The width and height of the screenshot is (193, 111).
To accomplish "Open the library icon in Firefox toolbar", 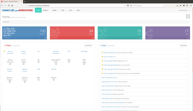I will 180,6.
